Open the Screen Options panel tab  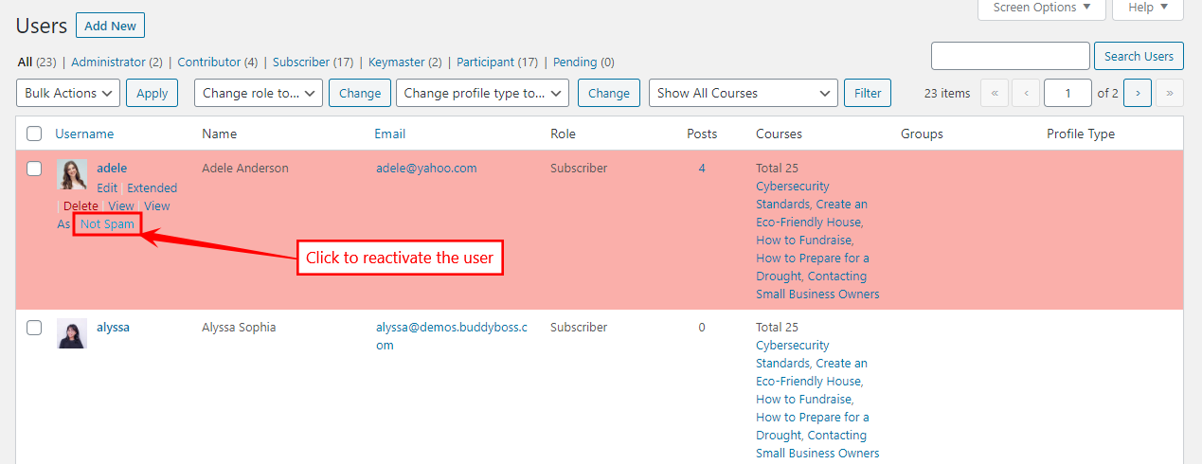1041,9
